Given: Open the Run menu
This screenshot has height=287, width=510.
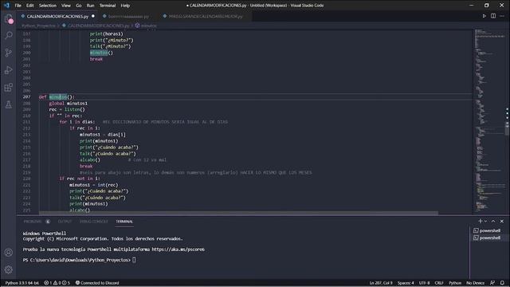Looking at the screenshot, I should click(90, 6).
